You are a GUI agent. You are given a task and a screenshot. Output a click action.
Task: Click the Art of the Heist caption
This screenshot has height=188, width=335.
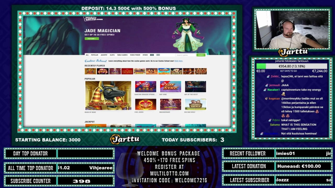[191, 95]
